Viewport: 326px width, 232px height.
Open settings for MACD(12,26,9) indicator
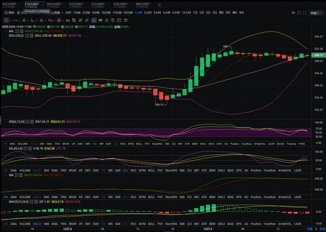tap(32, 202)
